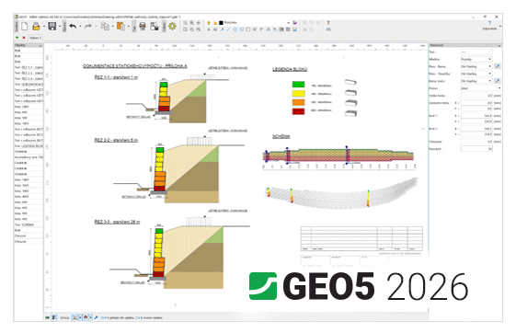Screen dimensions: 516x333
Task: Open the Hladina dropdown in properties panel
Action: (476, 59)
